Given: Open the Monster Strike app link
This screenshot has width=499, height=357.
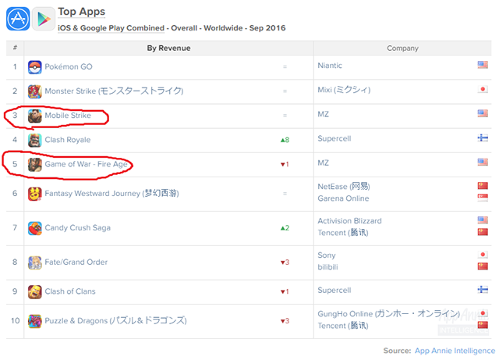Looking at the screenshot, I should 114,91.
